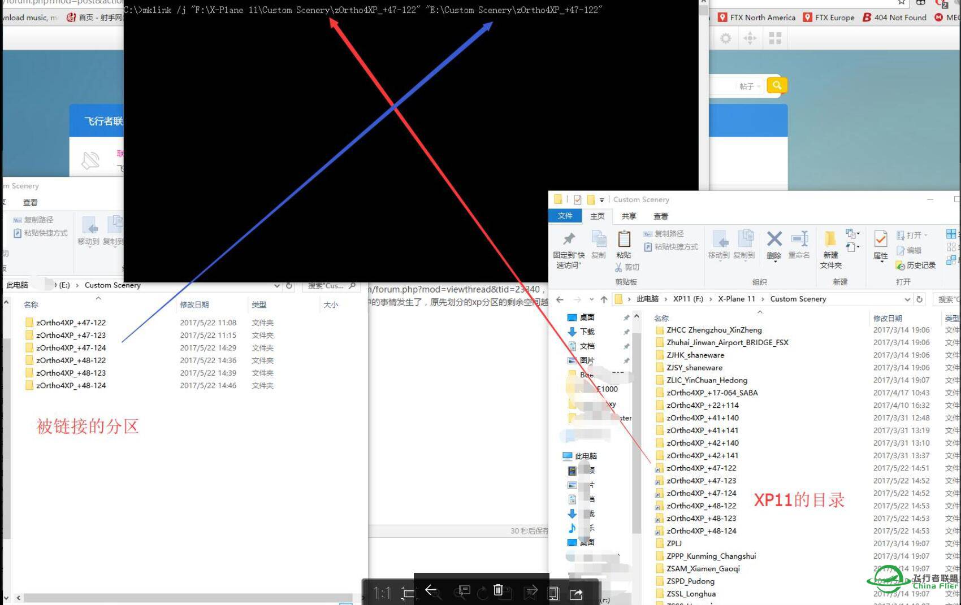Click 此电脑 breadcrumb in right Explorer
The image size is (961, 605).
pos(647,299)
